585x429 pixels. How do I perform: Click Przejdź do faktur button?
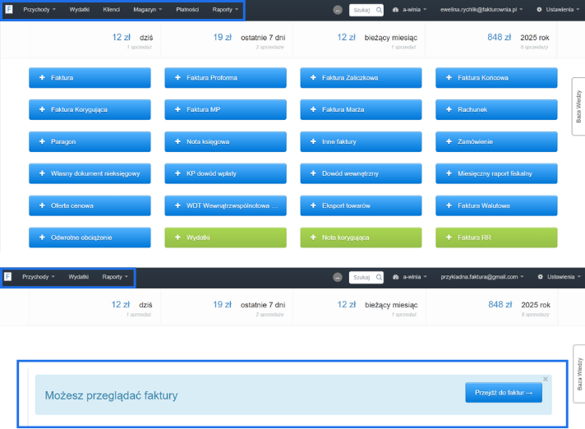(504, 393)
